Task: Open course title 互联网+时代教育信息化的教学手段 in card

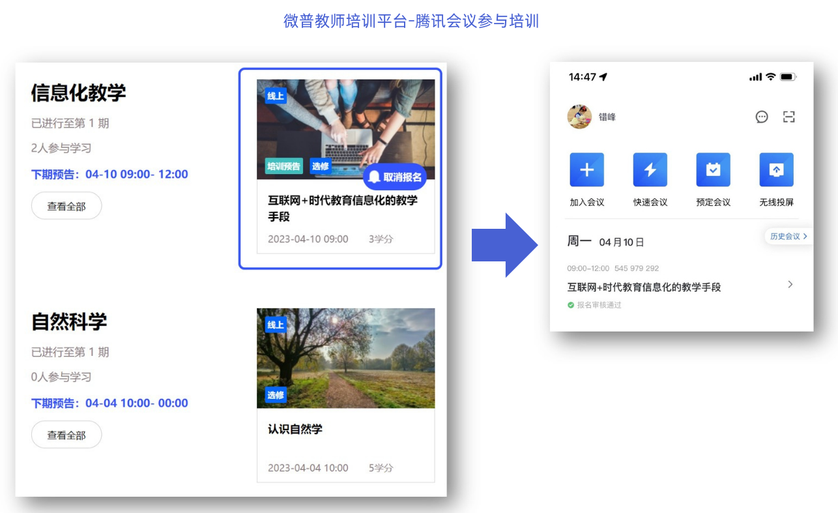Action: [x=343, y=208]
